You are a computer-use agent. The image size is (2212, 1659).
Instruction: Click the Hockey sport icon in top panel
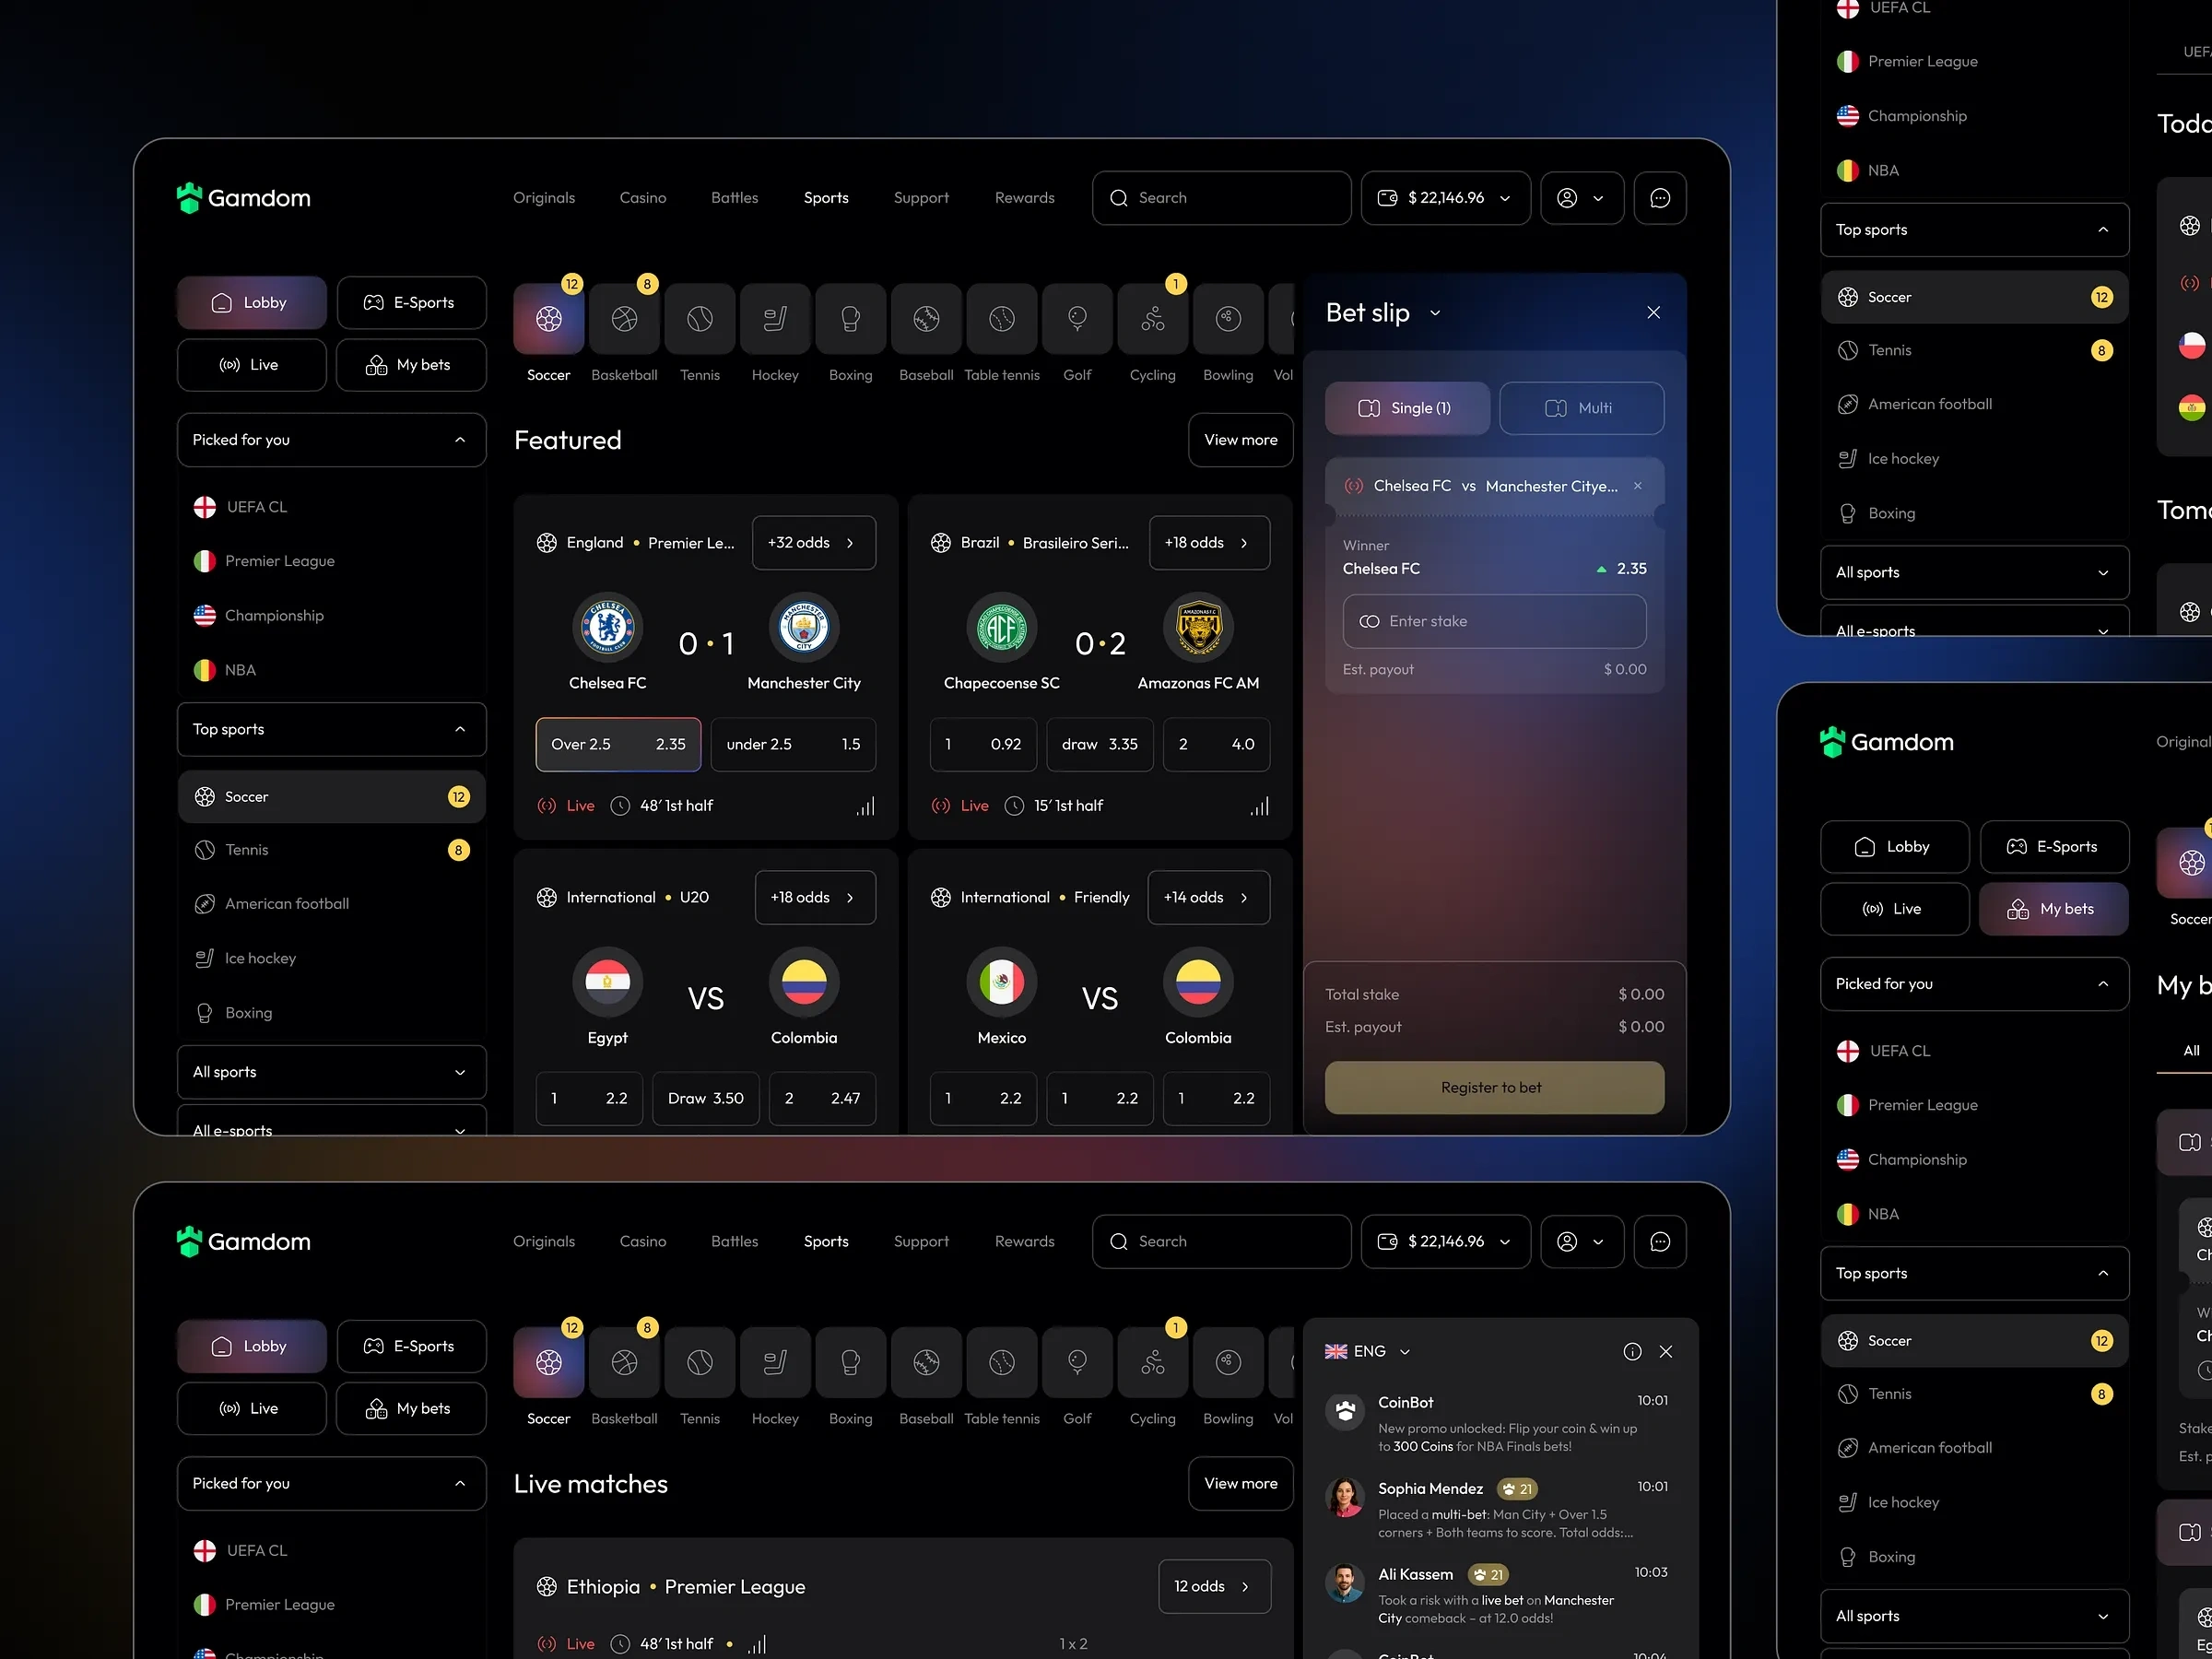[x=775, y=319]
